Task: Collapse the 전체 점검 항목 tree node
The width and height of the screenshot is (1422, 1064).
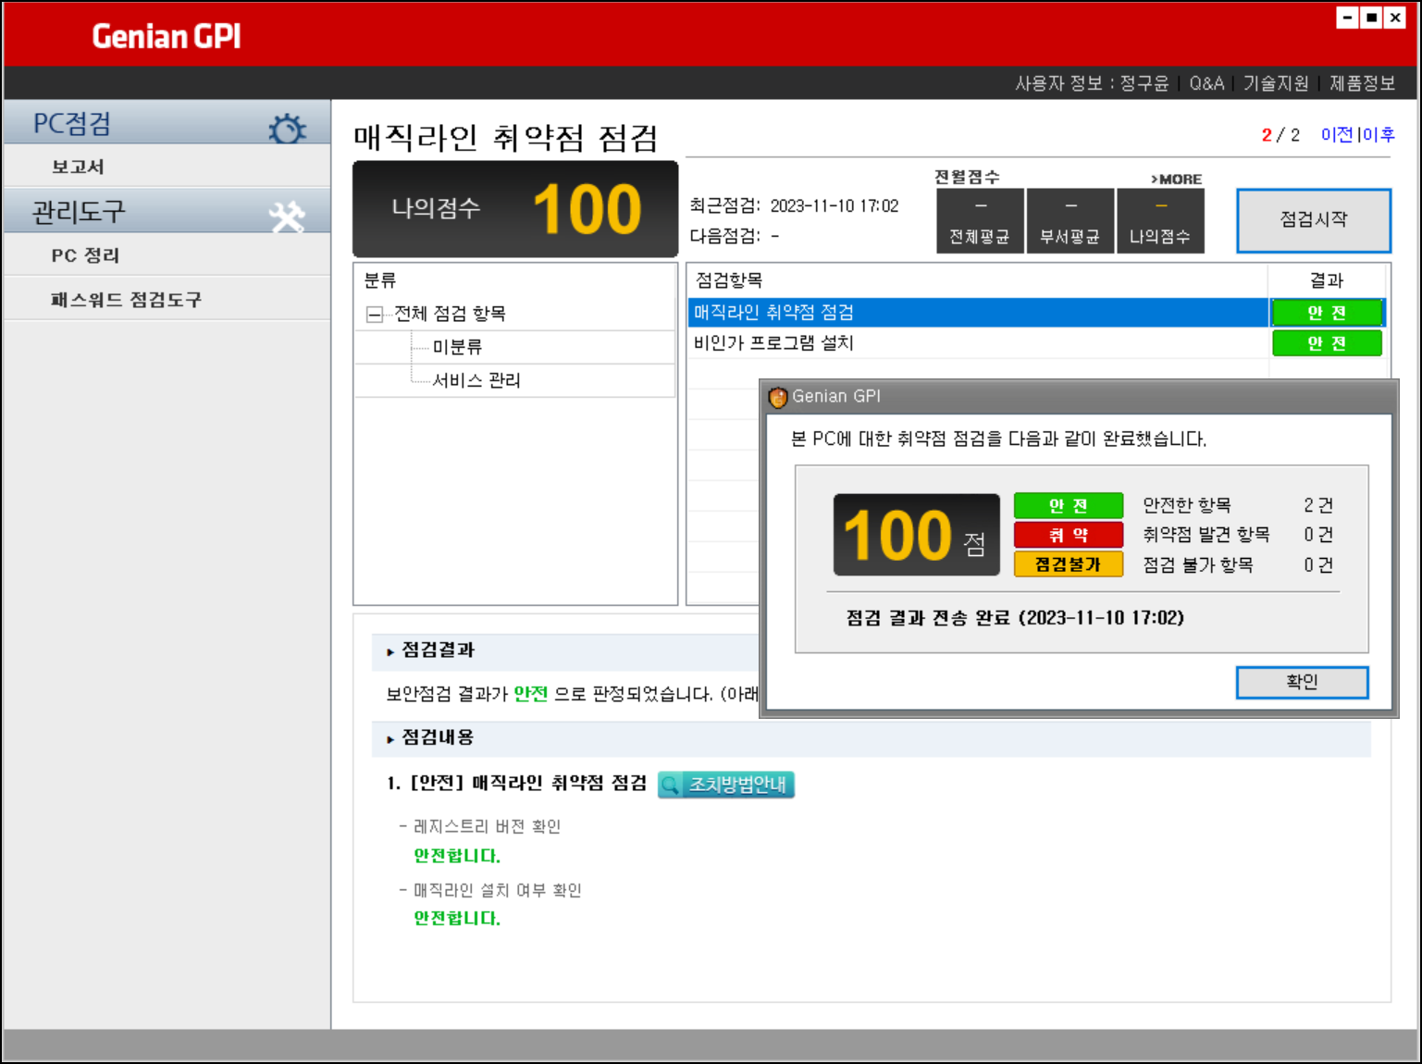Action: click(x=374, y=315)
